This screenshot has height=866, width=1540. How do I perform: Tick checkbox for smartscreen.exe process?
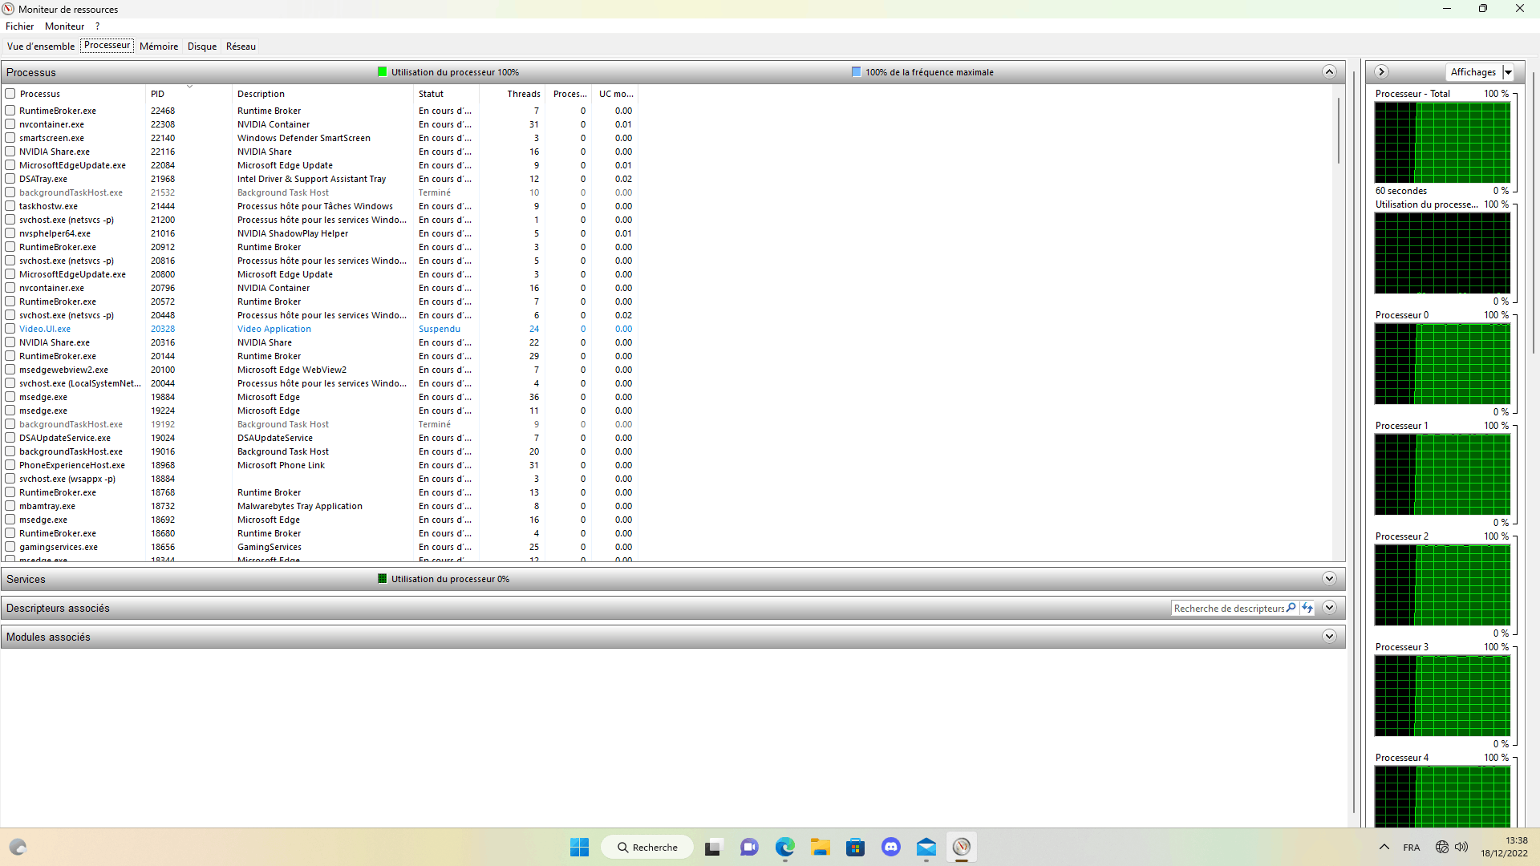[10, 138]
